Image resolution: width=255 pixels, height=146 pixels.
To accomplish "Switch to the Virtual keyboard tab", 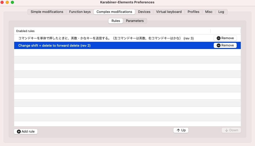I will [169, 12].
